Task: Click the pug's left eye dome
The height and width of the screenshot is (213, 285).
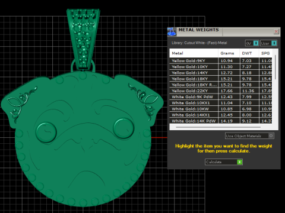Action: [46, 132]
